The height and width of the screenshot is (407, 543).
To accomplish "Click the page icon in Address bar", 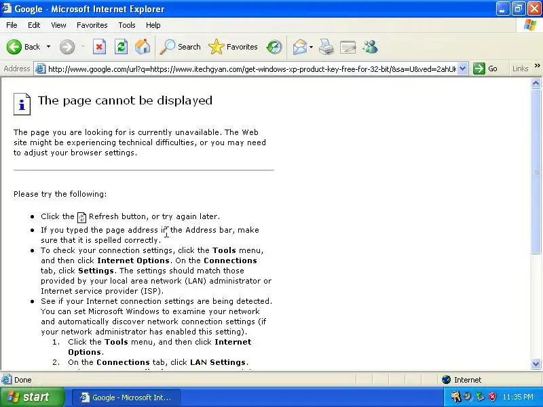I will [x=41, y=69].
